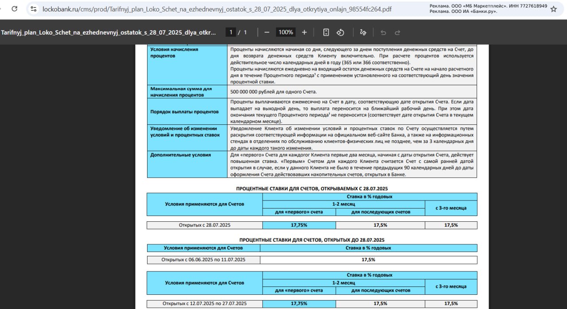Viewport: 567px width, 309px height.
Task: Select the row label "Порядок выплаты процентов"
Action: (x=184, y=112)
